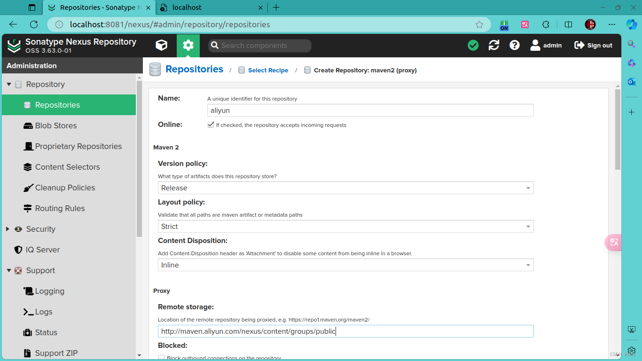
Task: Click the Nexus refresh icon in header
Action: click(x=494, y=45)
